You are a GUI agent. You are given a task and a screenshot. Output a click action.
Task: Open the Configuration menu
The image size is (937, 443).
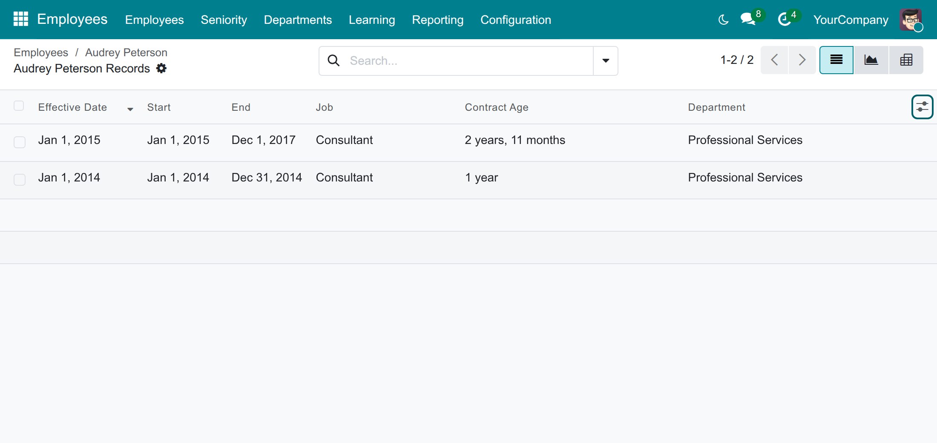[516, 20]
